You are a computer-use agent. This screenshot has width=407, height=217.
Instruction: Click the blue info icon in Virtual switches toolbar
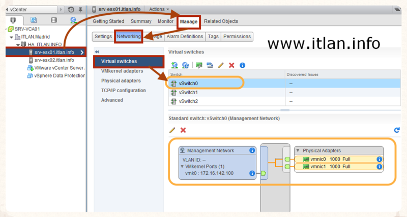(243, 65)
